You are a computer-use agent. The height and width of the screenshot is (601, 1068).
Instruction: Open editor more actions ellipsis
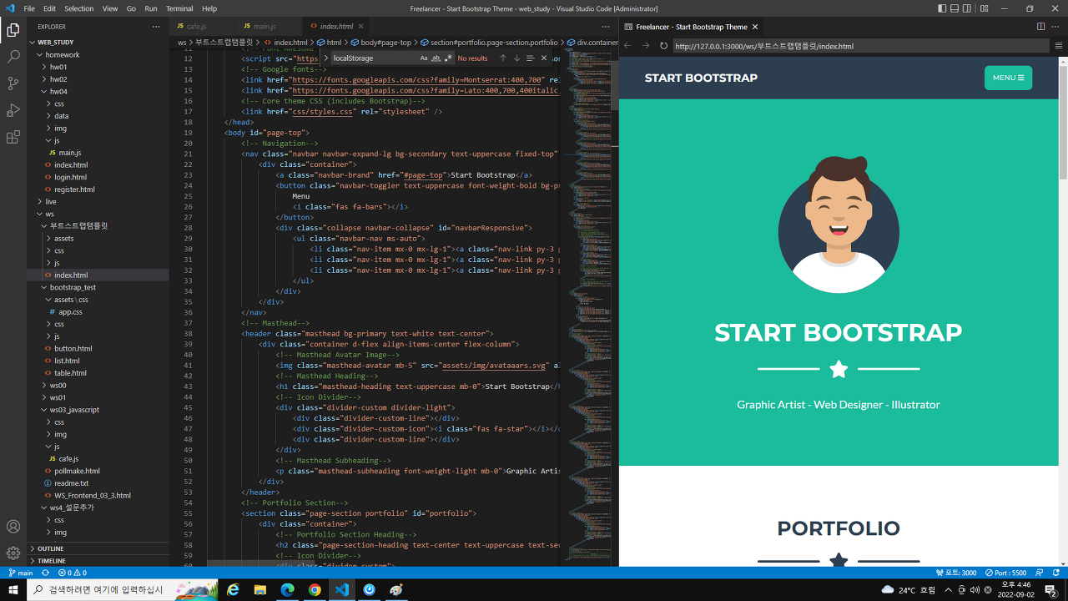coord(606,27)
